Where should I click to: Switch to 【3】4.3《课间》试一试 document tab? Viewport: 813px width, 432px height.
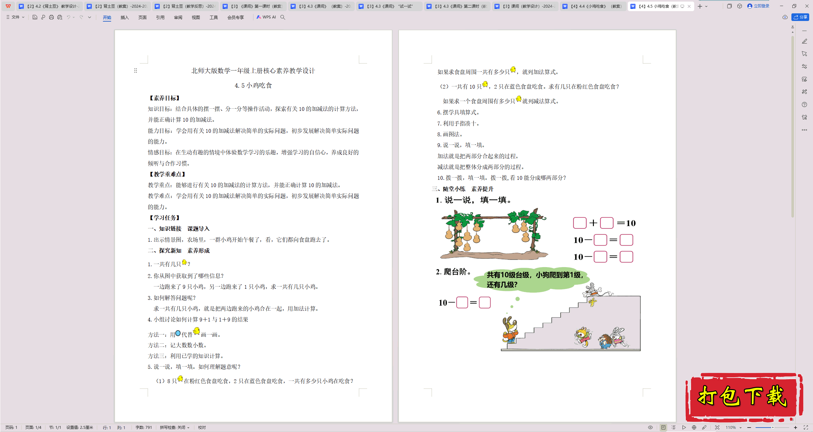[389, 6]
